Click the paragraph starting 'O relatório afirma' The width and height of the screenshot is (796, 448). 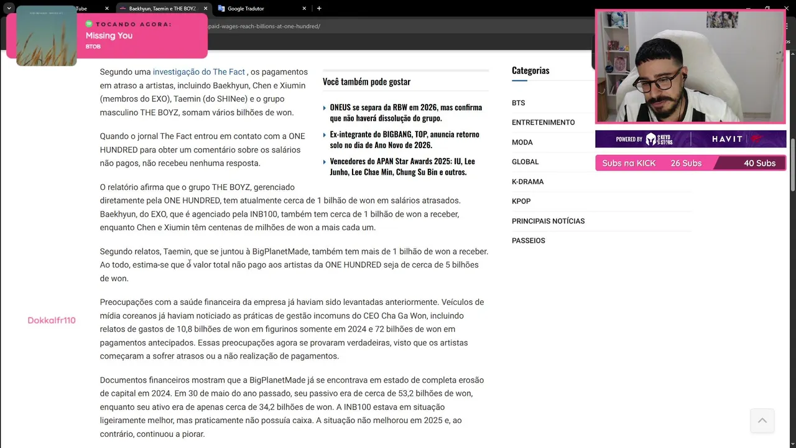pos(280,207)
